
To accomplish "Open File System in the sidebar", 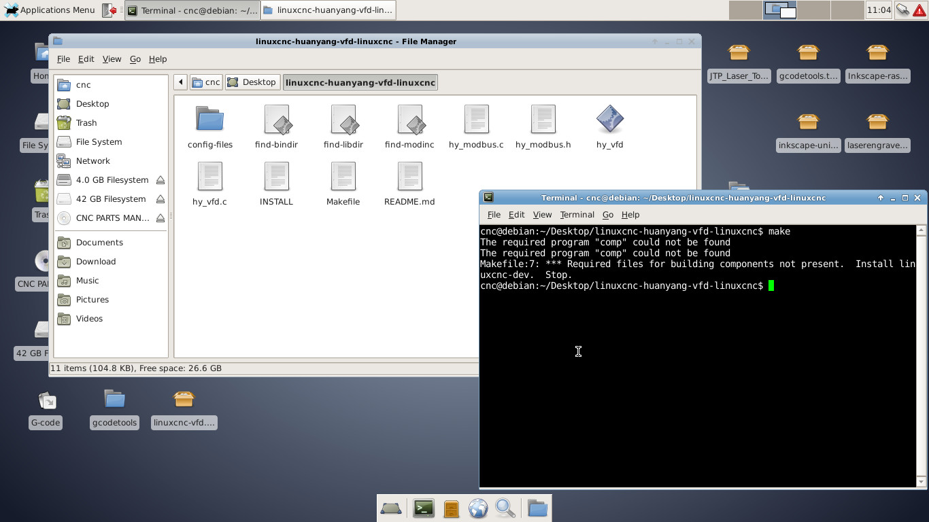I will coord(111,142).
